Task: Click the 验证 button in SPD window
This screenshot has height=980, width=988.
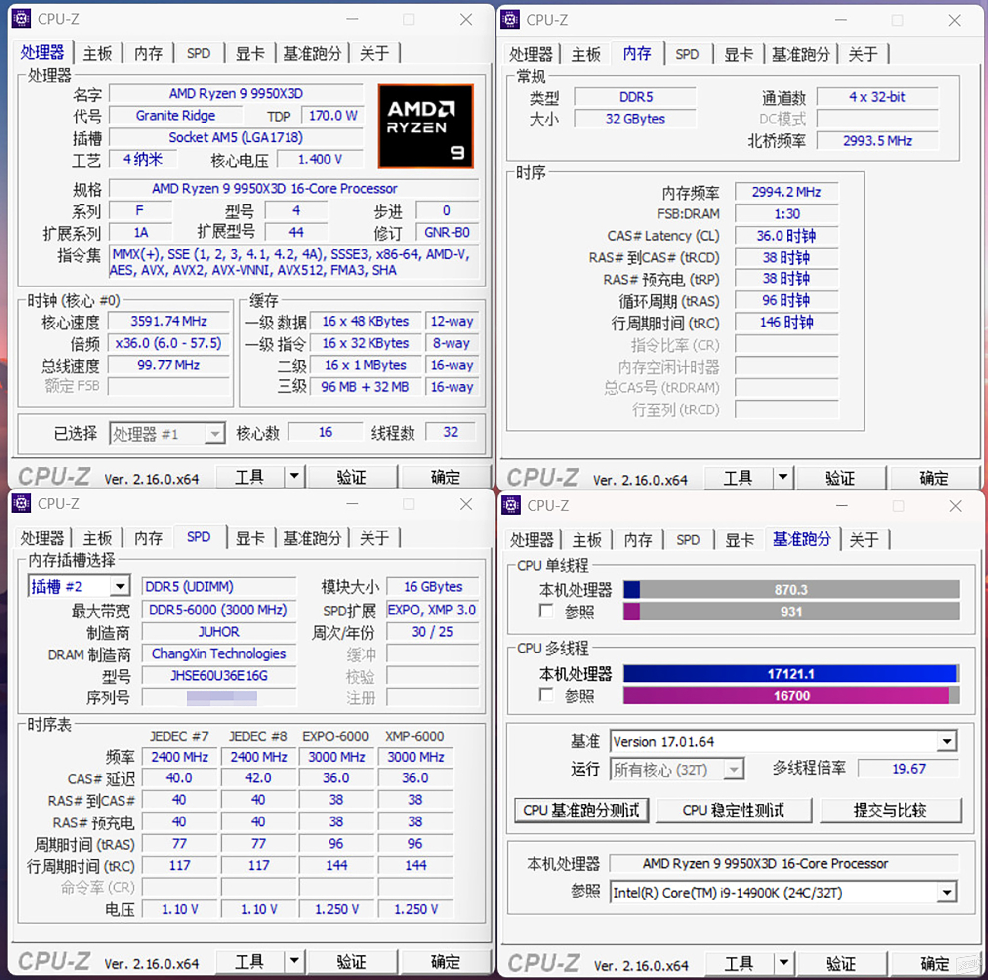Action: (351, 962)
